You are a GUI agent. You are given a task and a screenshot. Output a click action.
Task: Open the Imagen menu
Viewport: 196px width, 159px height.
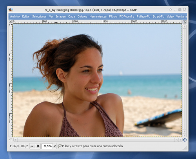click(61, 17)
